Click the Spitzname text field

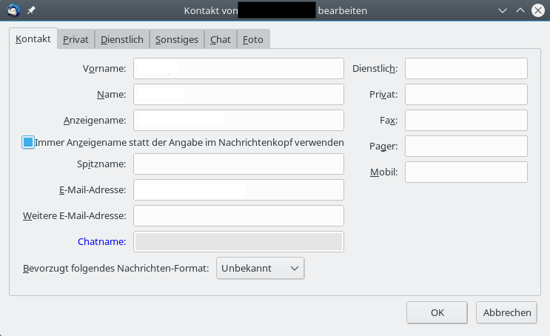tap(238, 164)
